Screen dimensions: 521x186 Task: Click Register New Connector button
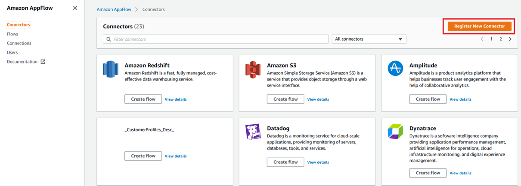[479, 26]
